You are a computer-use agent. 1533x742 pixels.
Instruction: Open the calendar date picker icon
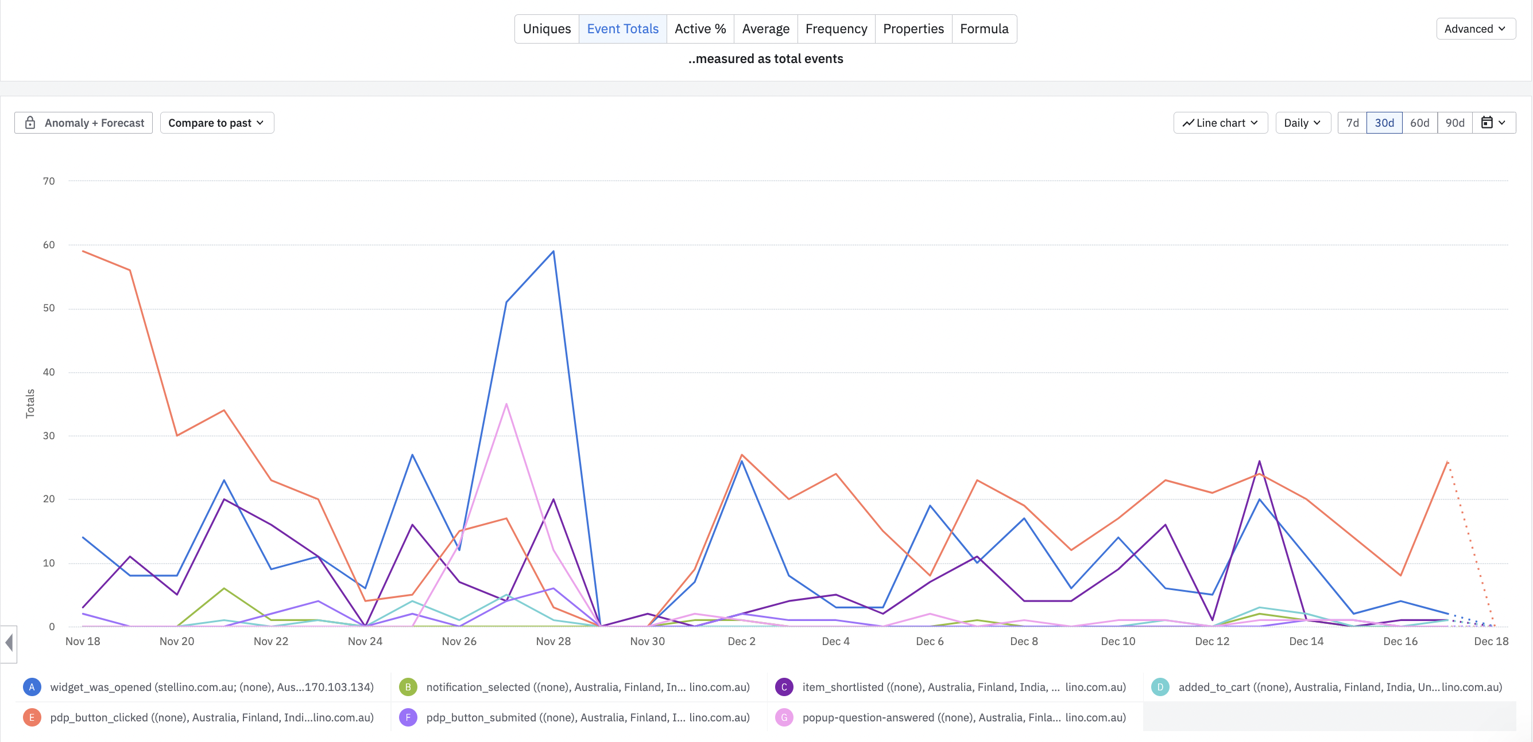point(1486,123)
